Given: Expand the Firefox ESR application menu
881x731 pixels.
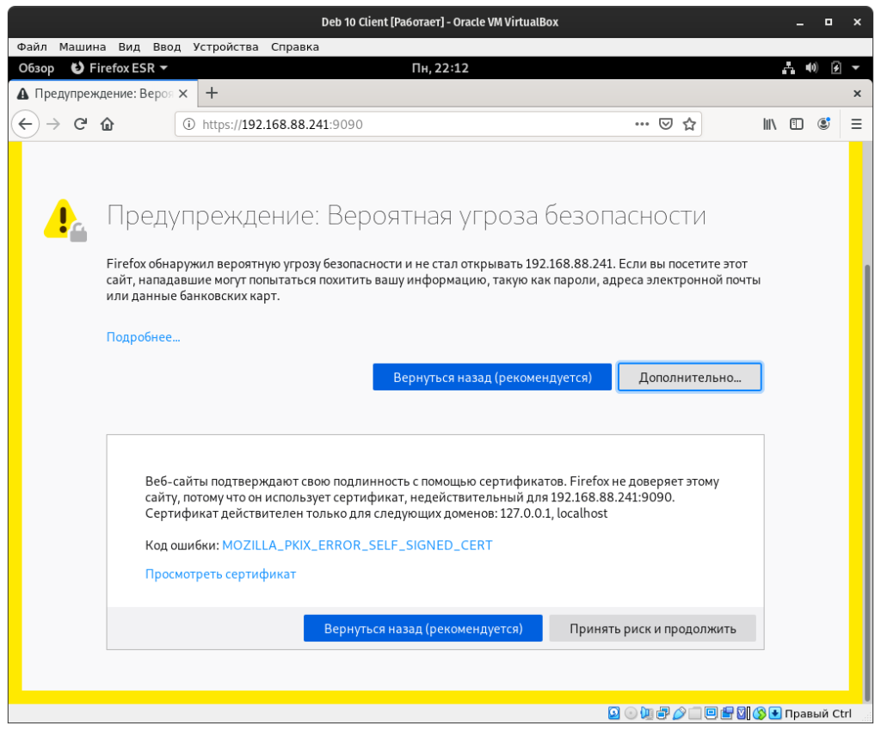Looking at the screenshot, I should point(120,68).
